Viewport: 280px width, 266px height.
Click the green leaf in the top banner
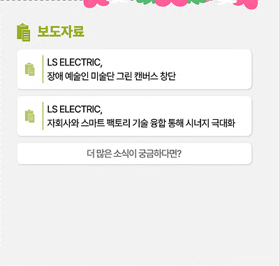click(x=146, y=2)
